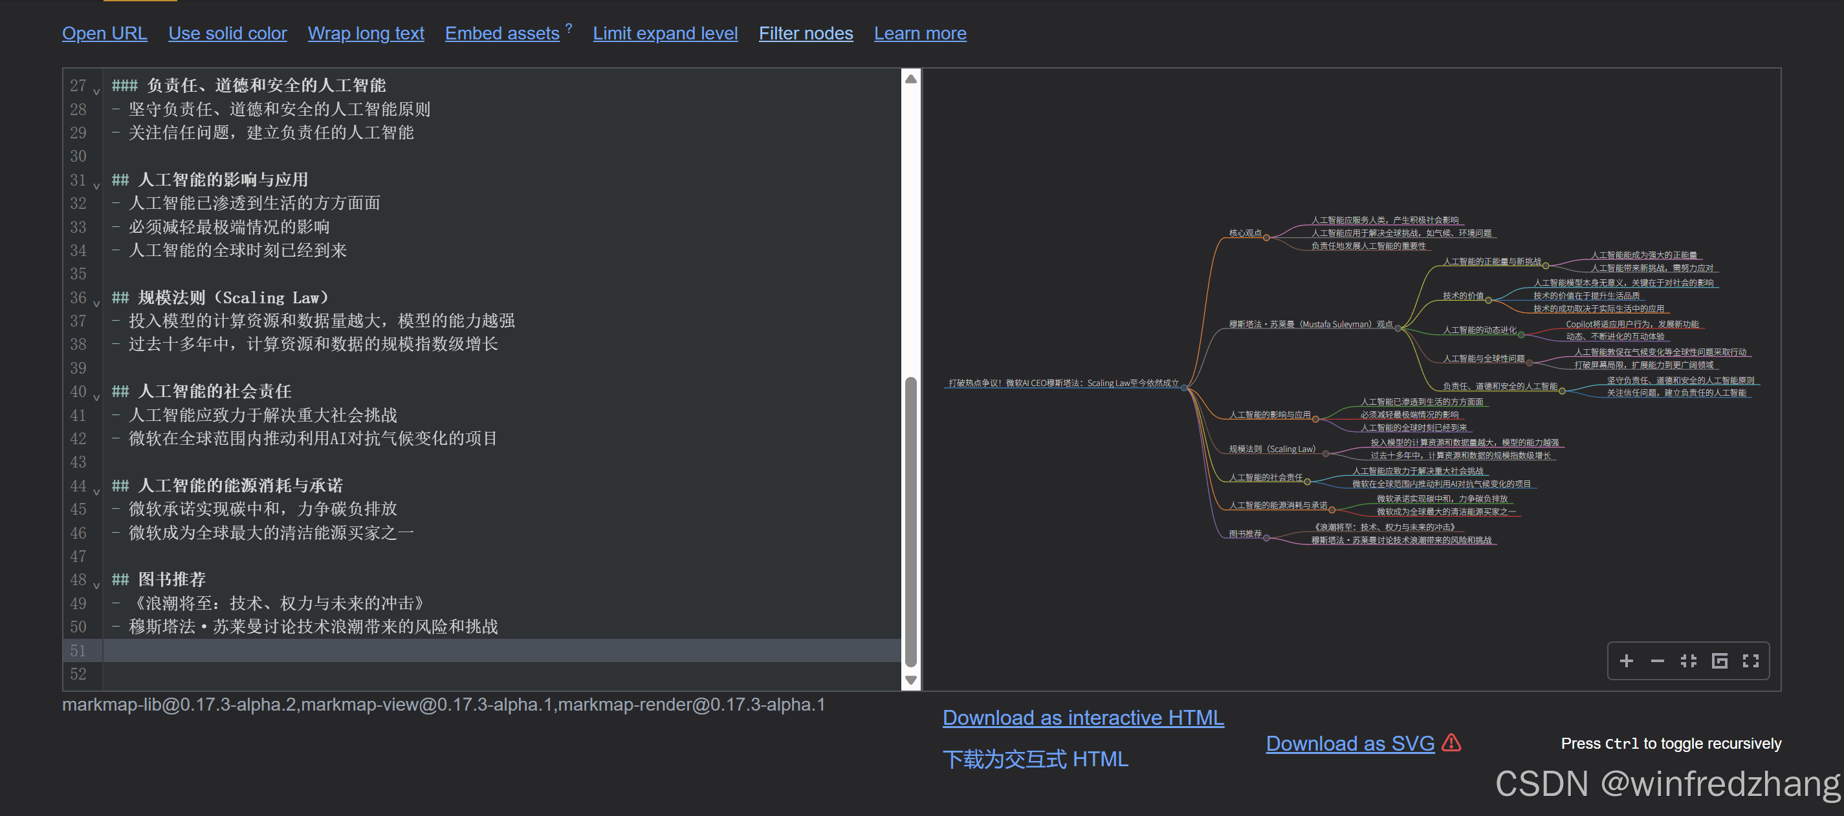Click editor line '## 图书推荐'
The image size is (1844, 816).
[159, 579]
